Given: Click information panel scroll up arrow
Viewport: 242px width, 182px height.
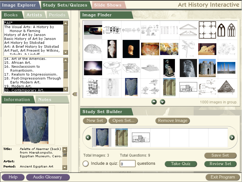Looking at the screenshot, I should [x=65, y=149].
